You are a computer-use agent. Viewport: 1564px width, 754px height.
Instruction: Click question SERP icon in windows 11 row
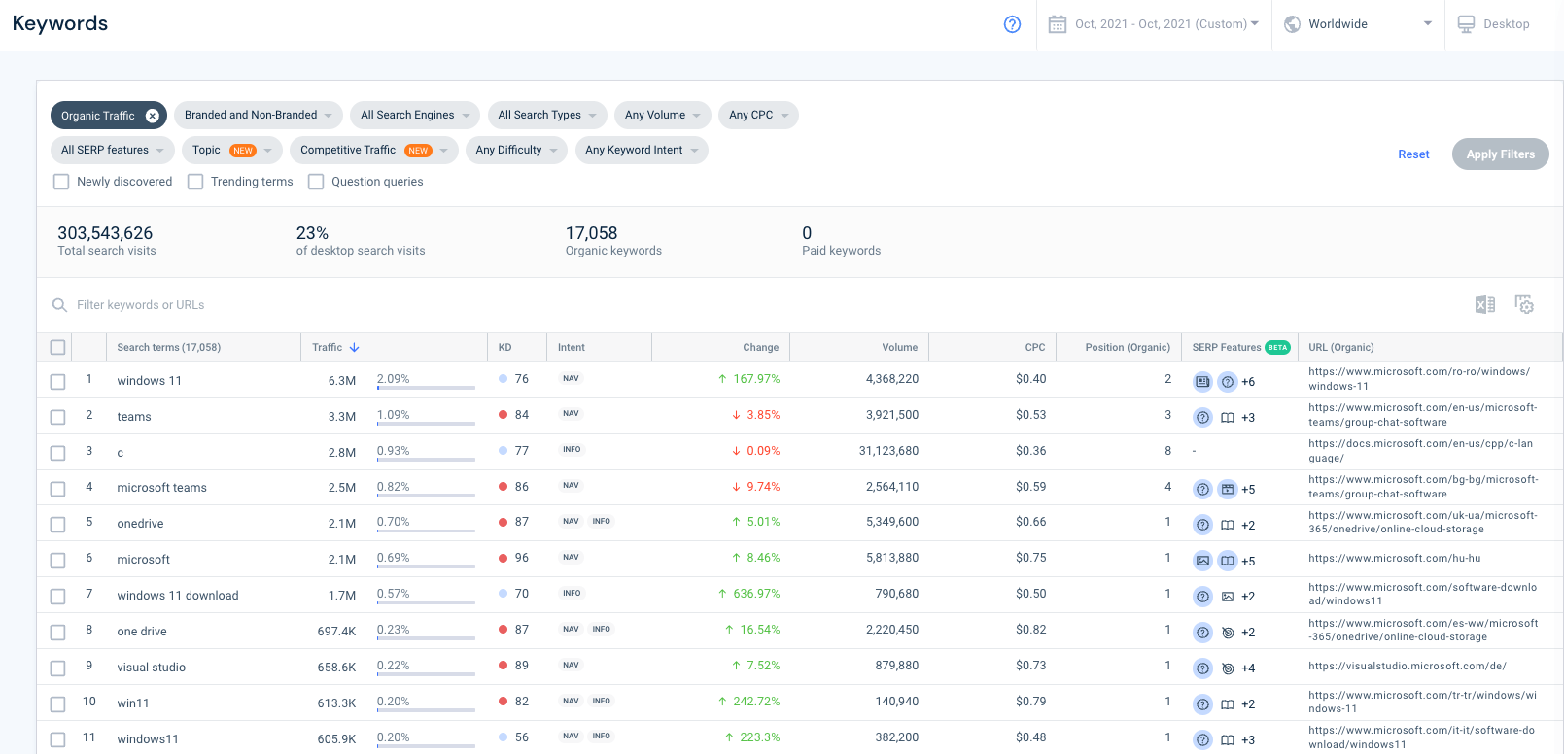tap(1228, 382)
